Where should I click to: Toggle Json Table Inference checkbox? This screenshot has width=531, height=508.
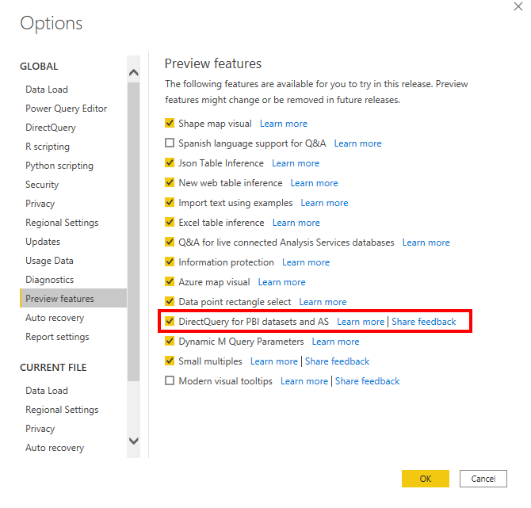click(170, 162)
